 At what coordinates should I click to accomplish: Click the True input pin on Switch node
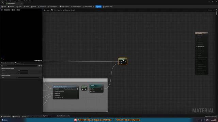(91, 89)
